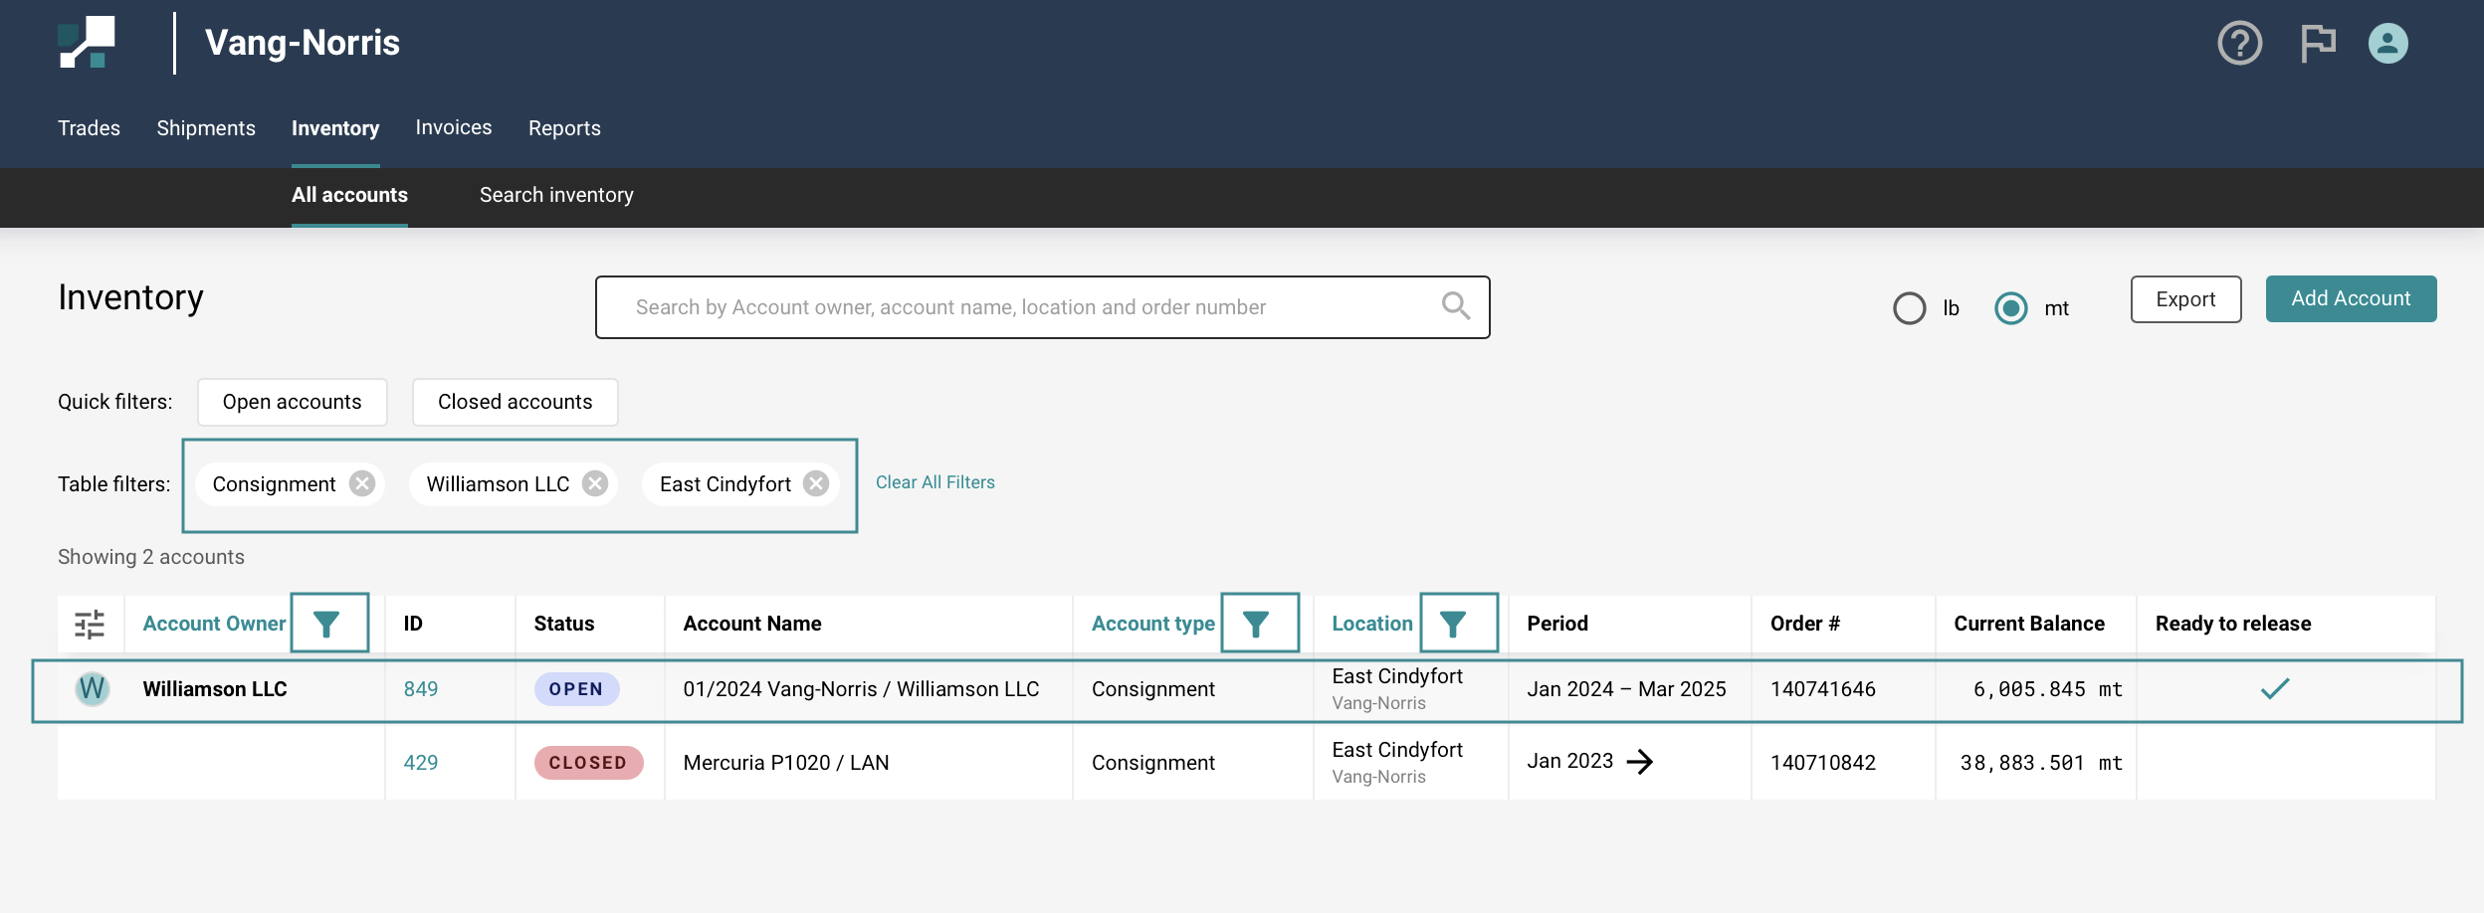
Task: Open the user profile avatar icon
Action: 2387,44
